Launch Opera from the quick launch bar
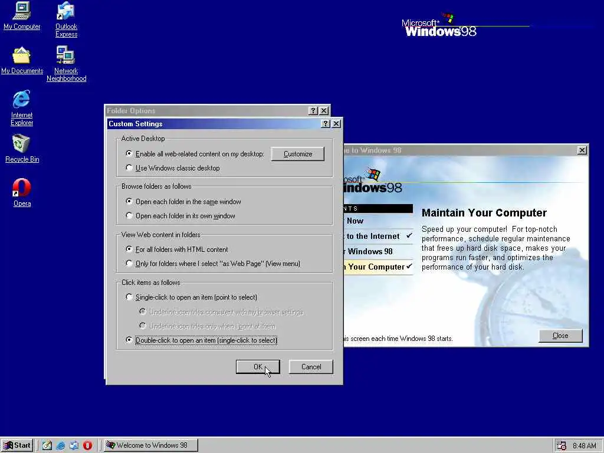 tap(87, 445)
